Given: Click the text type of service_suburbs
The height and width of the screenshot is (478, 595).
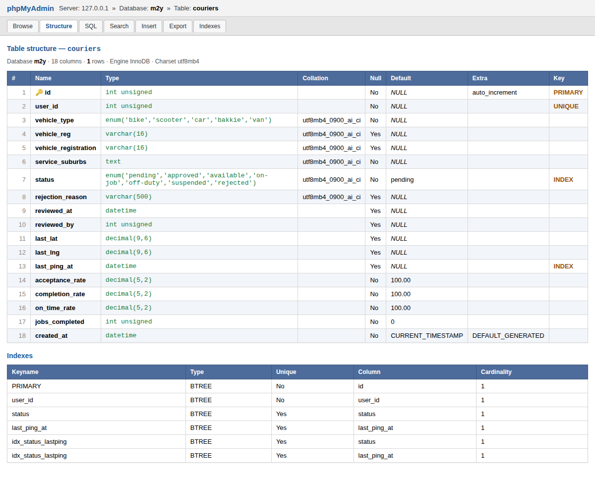Looking at the screenshot, I should pos(113,162).
